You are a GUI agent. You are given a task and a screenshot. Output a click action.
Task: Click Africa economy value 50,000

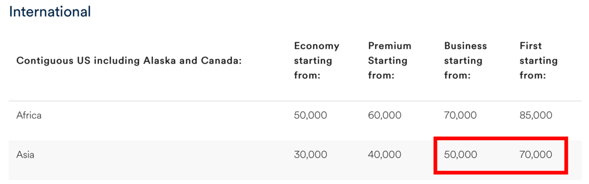(x=311, y=116)
